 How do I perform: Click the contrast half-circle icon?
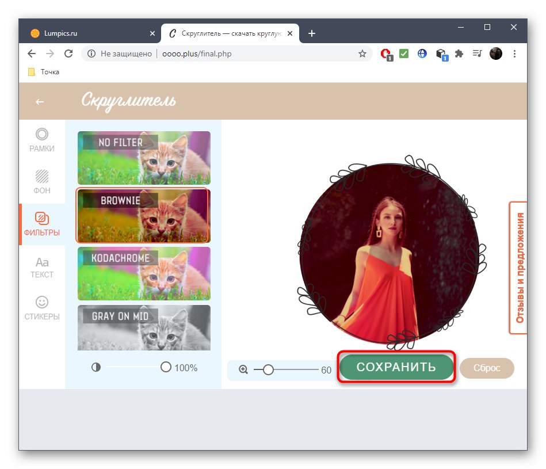coord(96,367)
